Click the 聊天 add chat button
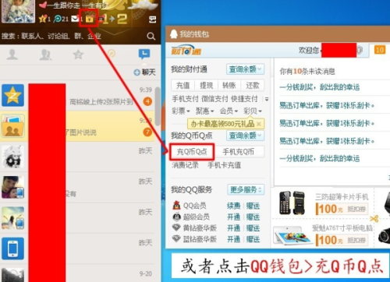The image size is (390, 282). coord(144,72)
